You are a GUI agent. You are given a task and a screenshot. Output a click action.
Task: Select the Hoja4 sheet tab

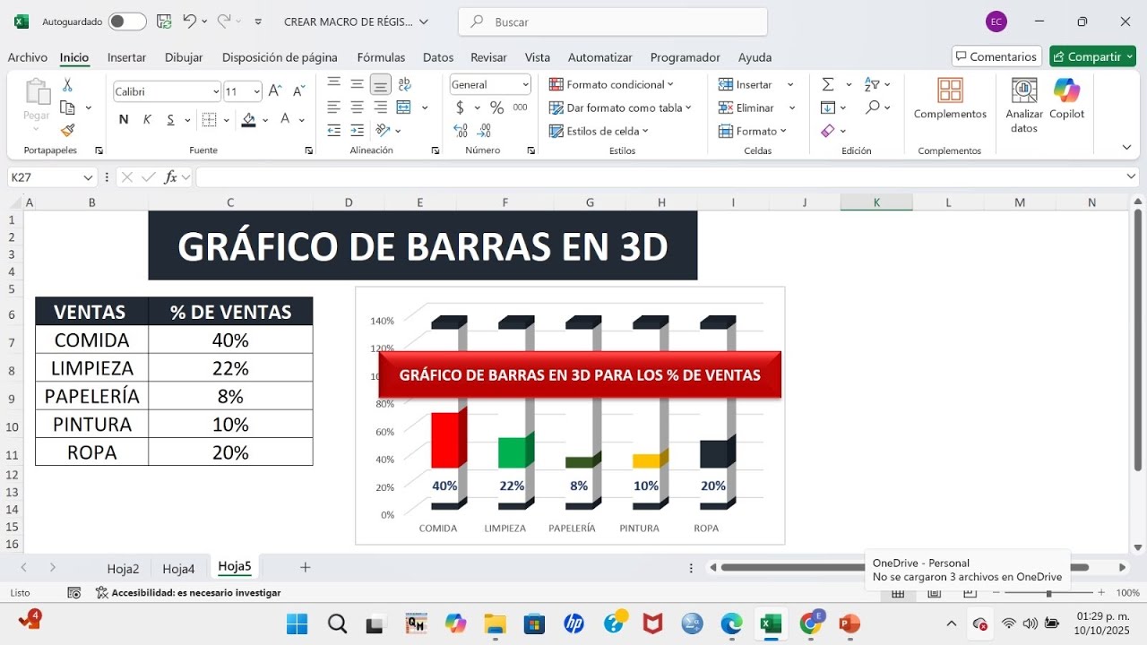[178, 568]
